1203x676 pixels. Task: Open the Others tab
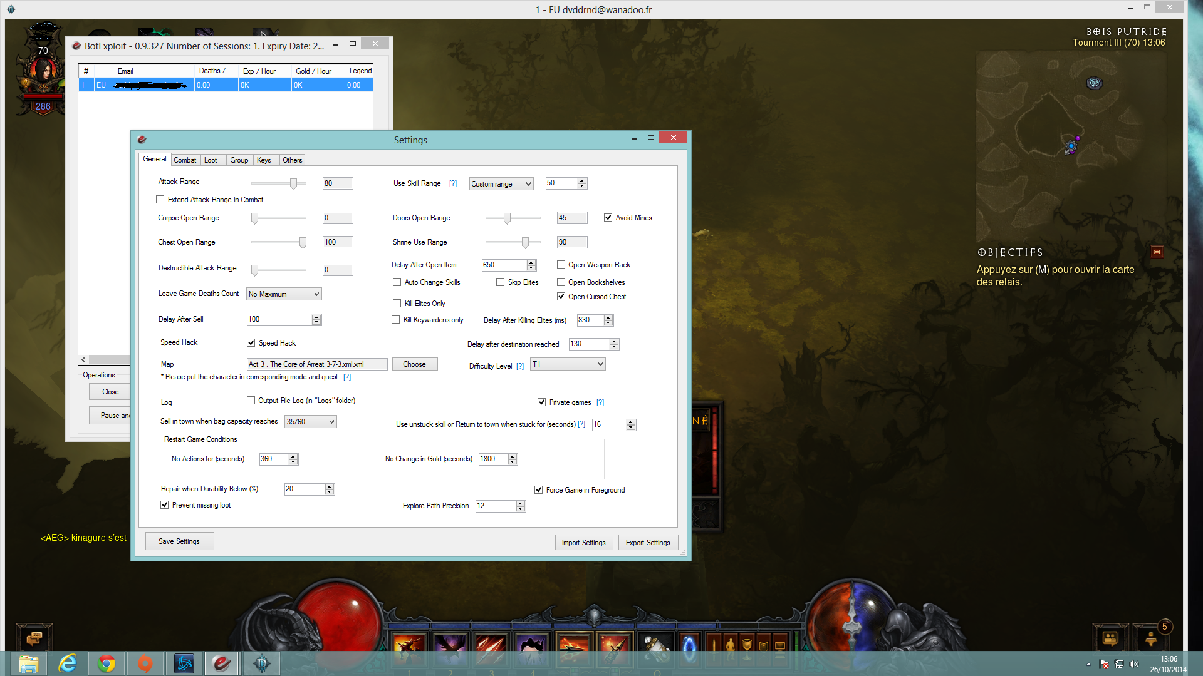pyautogui.click(x=292, y=160)
